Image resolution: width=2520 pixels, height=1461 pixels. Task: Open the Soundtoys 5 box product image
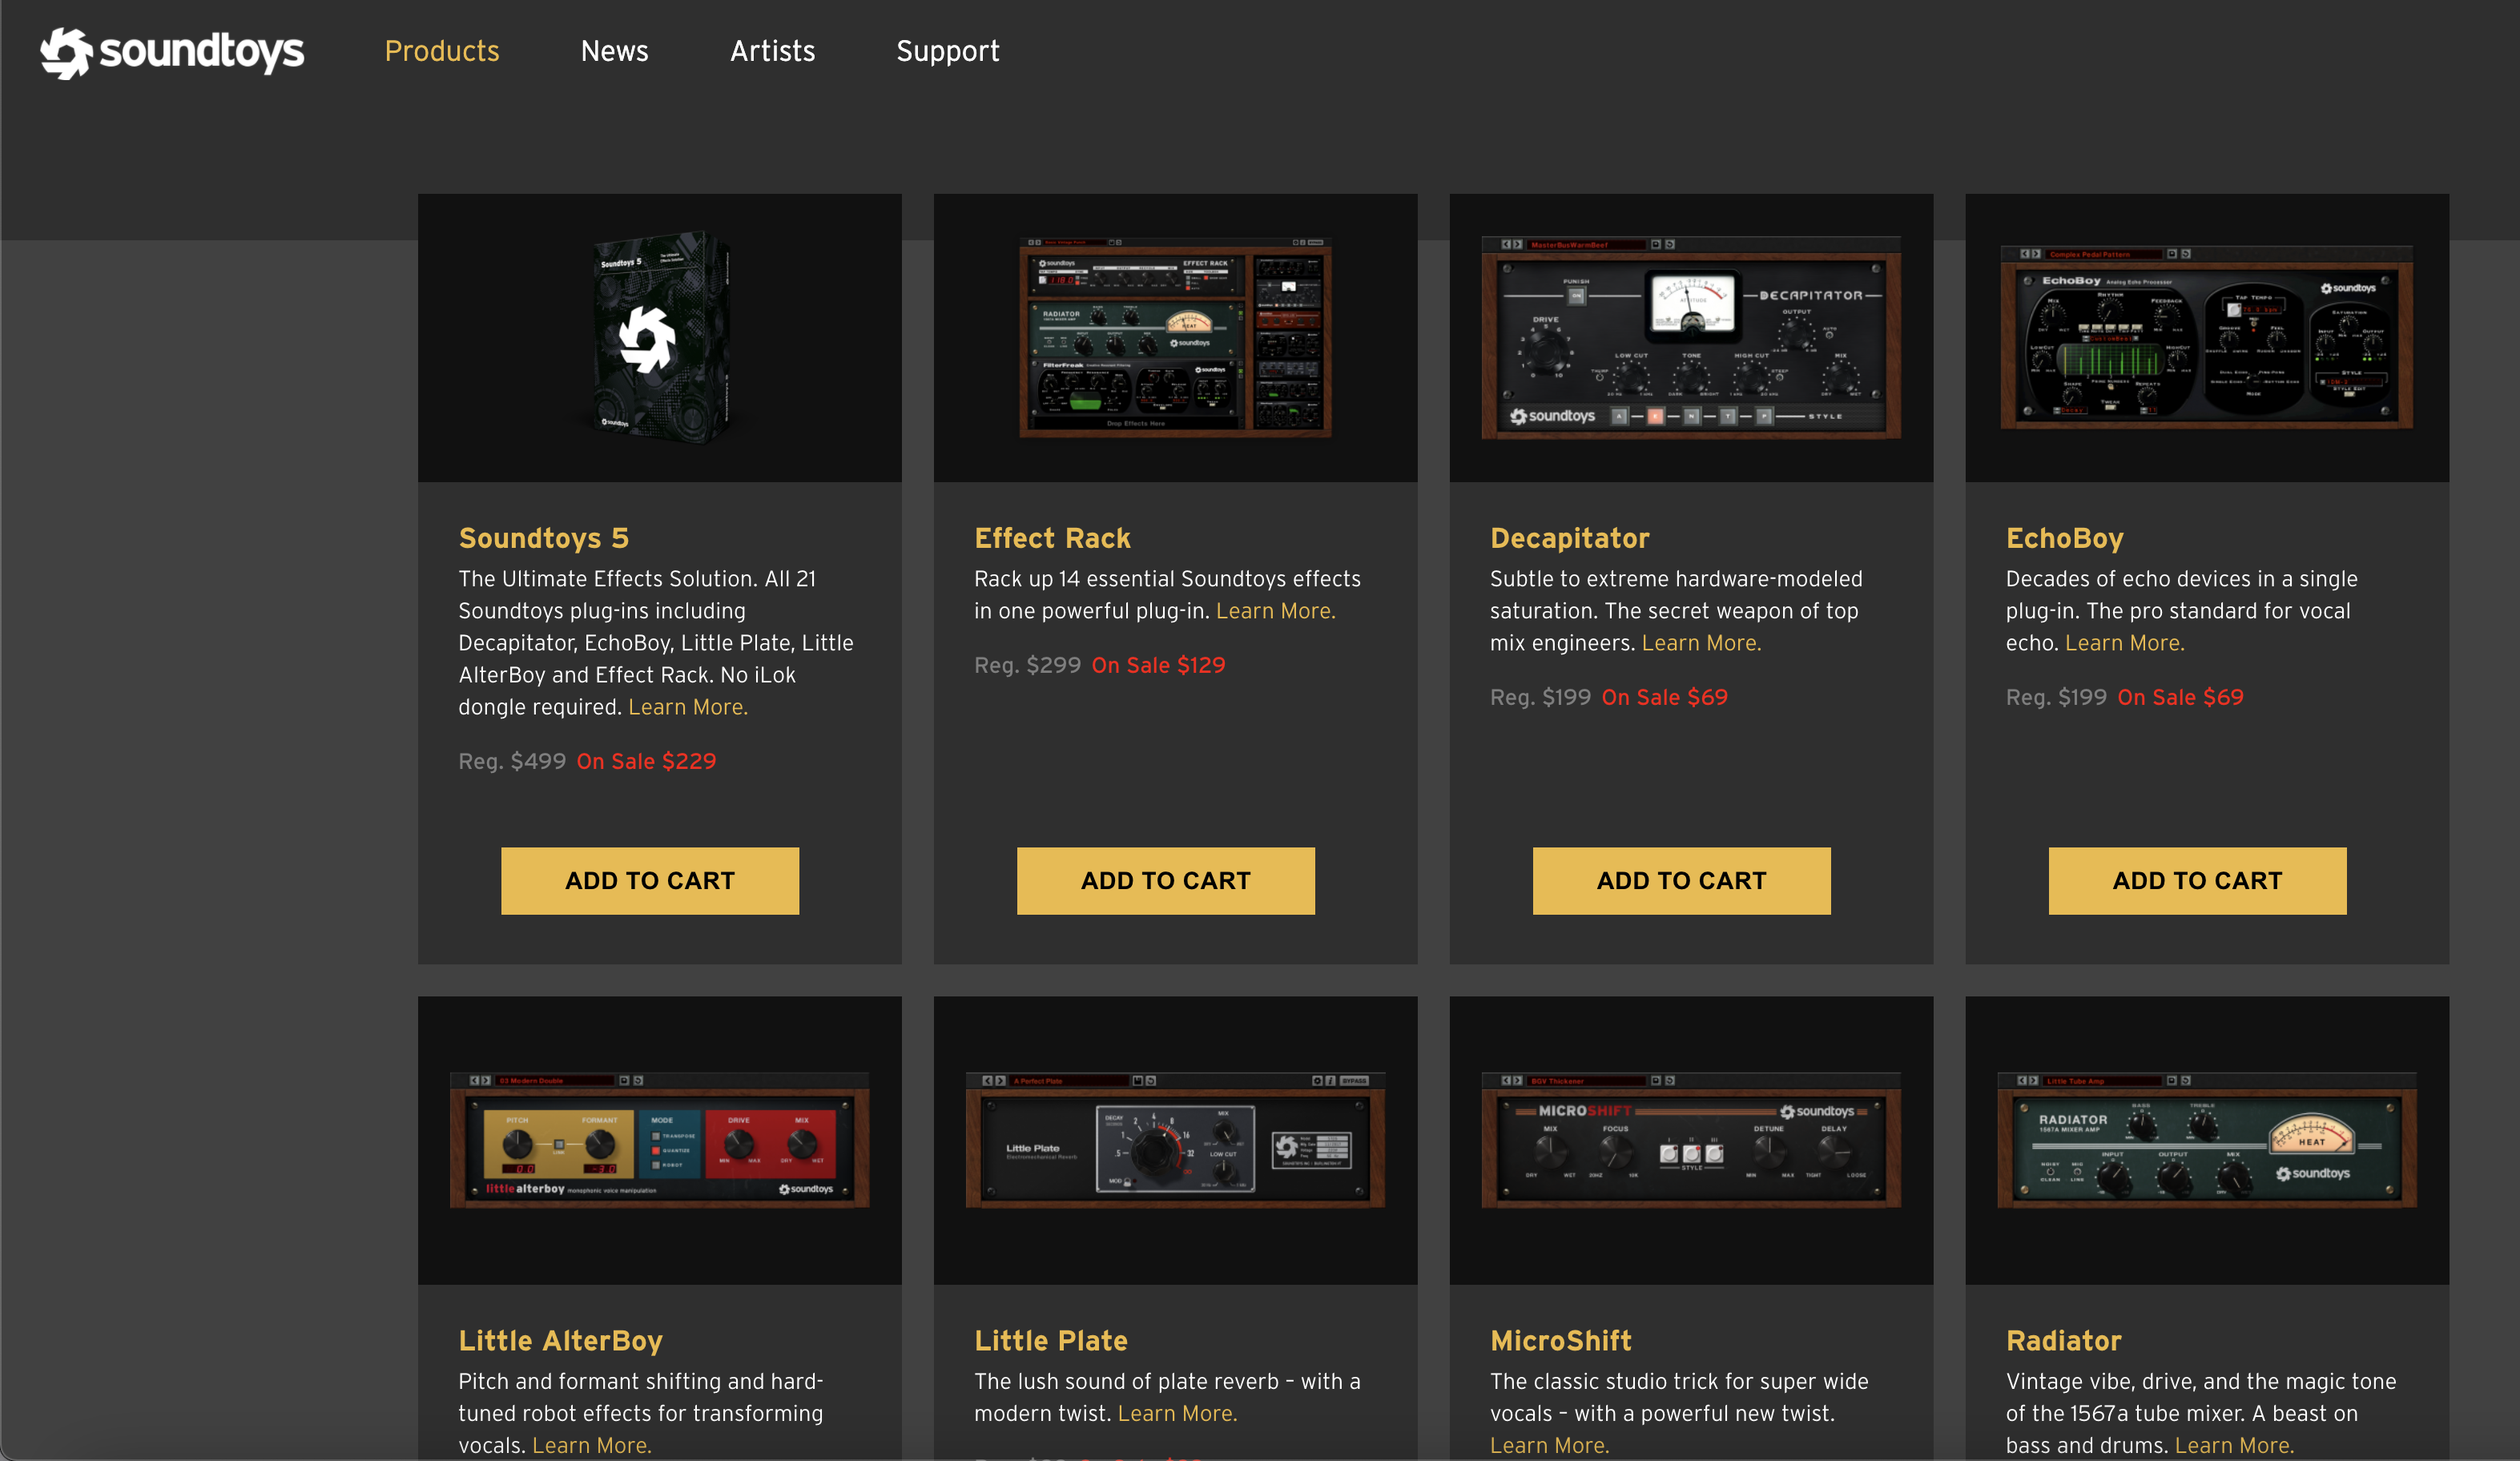pos(660,338)
